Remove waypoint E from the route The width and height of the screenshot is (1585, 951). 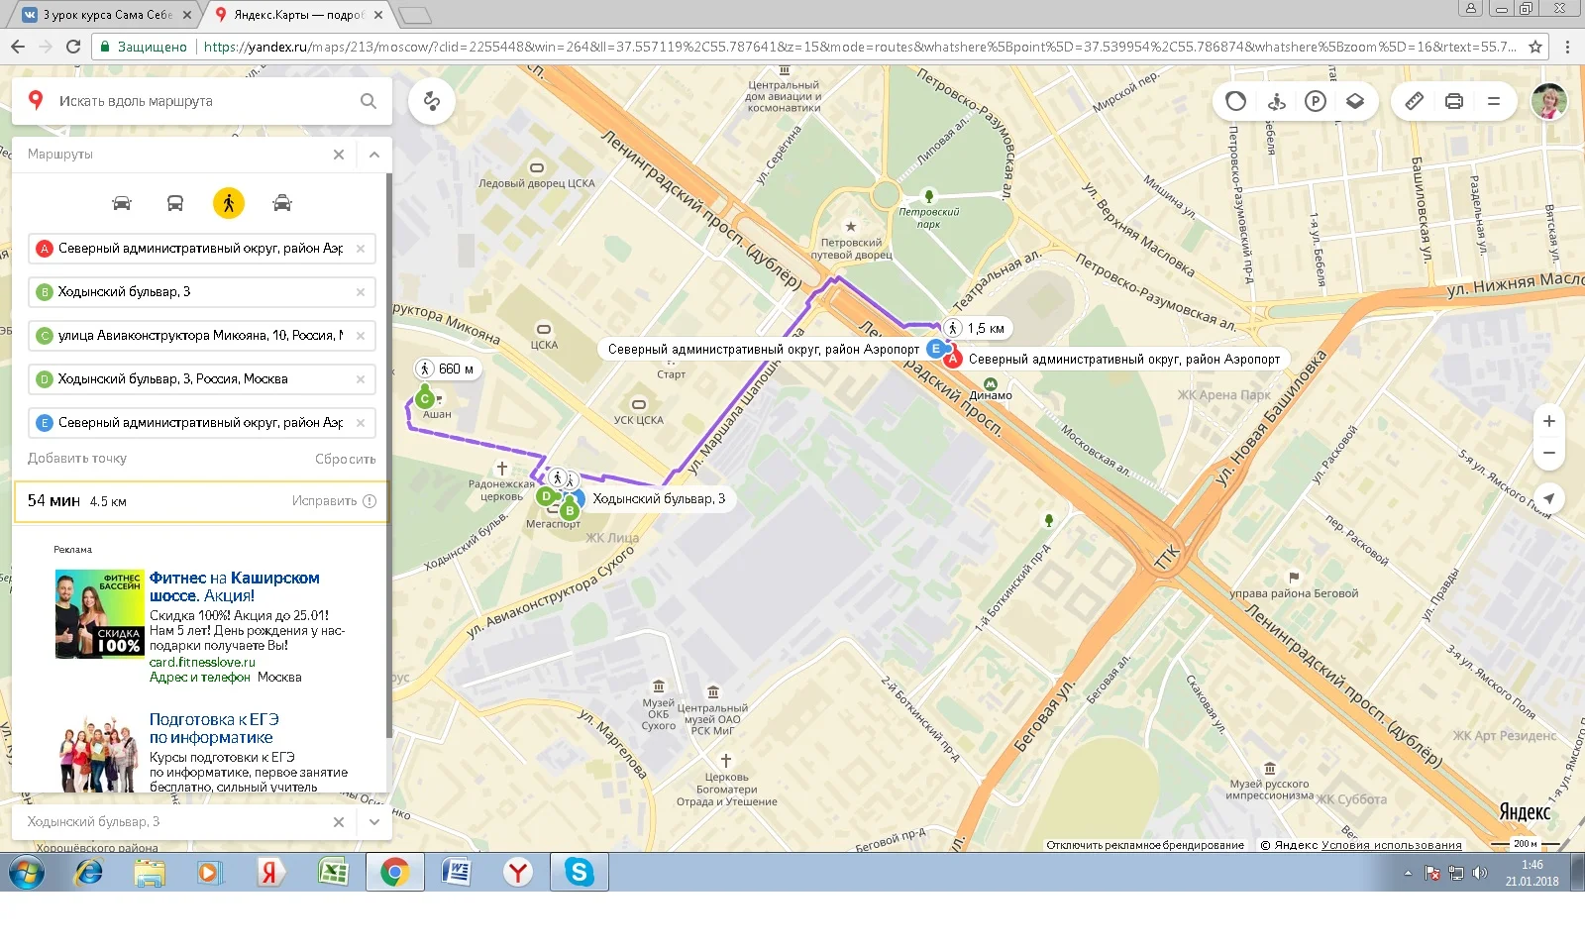coord(361,423)
